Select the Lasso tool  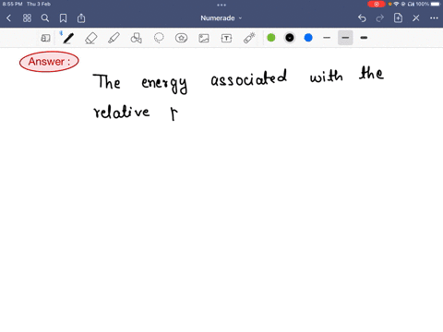coord(159,38)
